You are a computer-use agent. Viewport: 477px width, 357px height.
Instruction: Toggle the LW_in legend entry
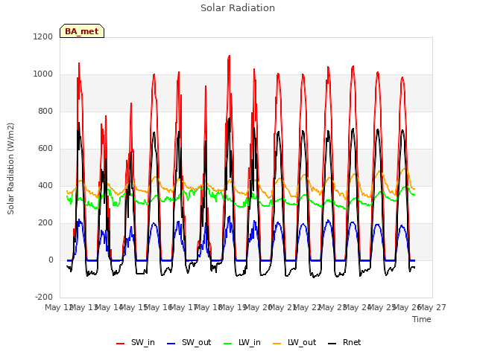coord(241,342)
